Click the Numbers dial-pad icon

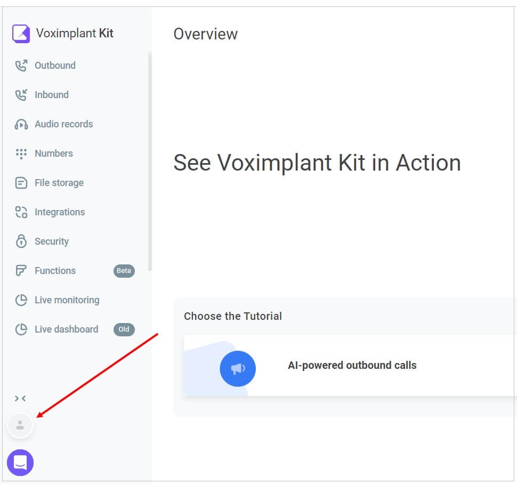click(x=21, y=154)
